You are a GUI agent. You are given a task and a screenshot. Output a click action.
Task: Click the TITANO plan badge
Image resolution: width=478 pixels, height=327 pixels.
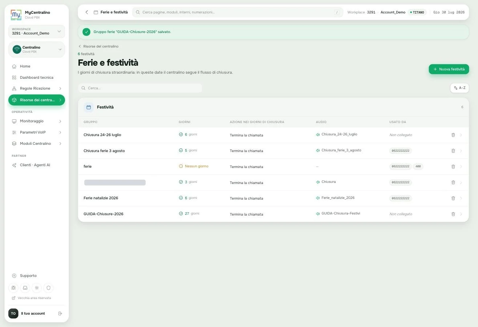click(x=417, y=12)
